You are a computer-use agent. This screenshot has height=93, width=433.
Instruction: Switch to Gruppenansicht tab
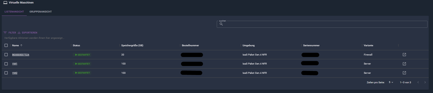tap(40, 12)
